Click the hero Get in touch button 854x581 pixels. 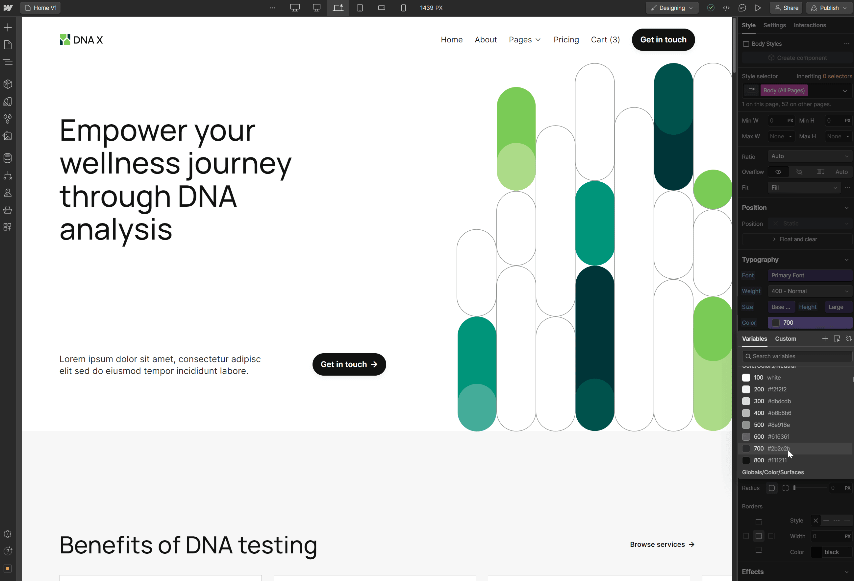(349, 364)
